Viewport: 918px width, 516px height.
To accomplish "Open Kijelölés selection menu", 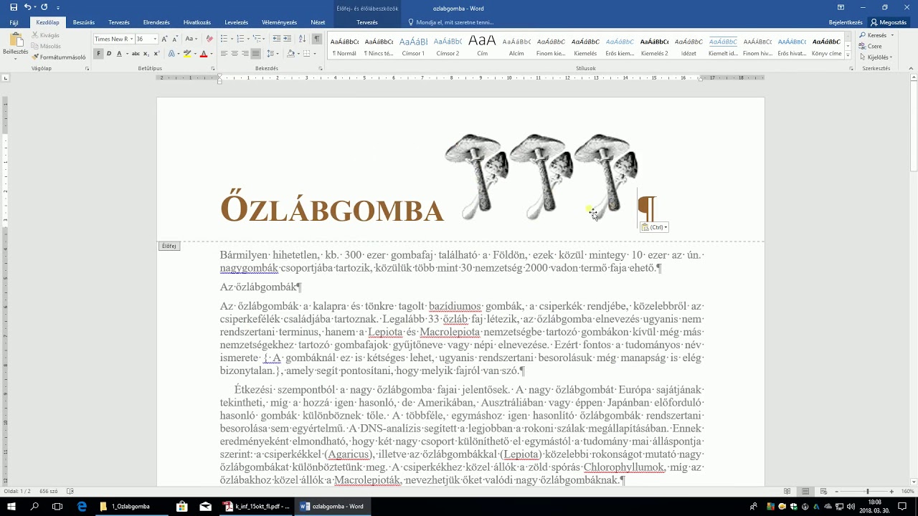I will pos(876,57).
